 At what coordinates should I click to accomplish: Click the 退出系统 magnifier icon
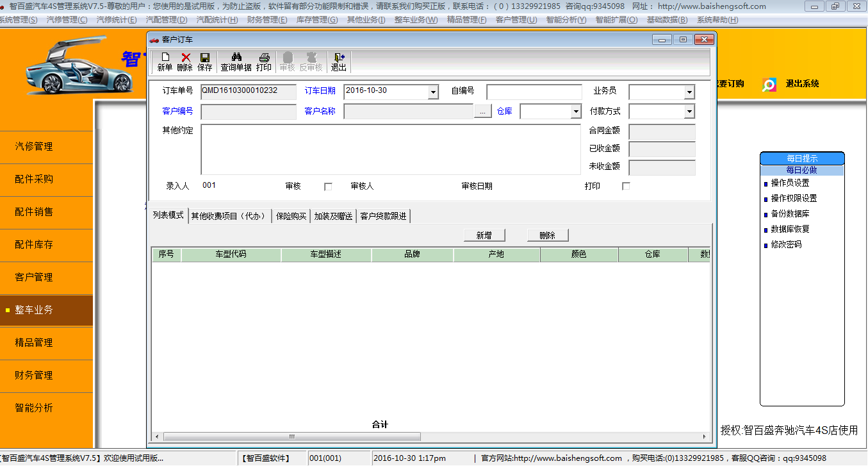[x=769, y=84]
